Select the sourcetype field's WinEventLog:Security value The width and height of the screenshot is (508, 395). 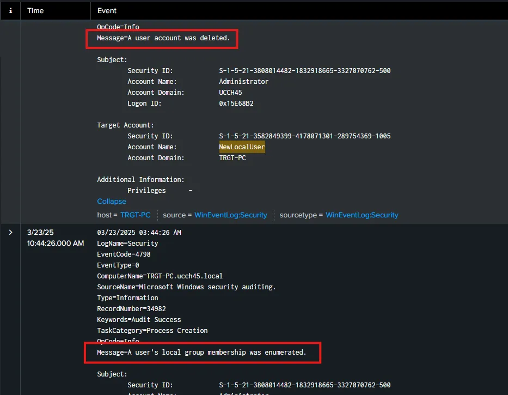(362, 215)
